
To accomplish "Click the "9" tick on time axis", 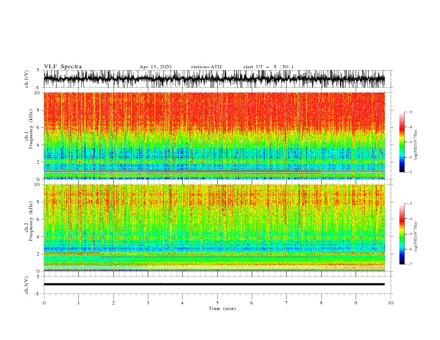I will [356, 303].
